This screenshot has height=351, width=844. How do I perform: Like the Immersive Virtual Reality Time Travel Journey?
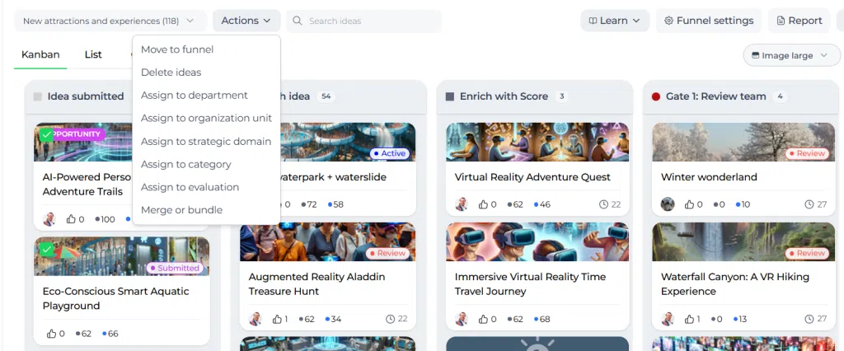(483, 319)
